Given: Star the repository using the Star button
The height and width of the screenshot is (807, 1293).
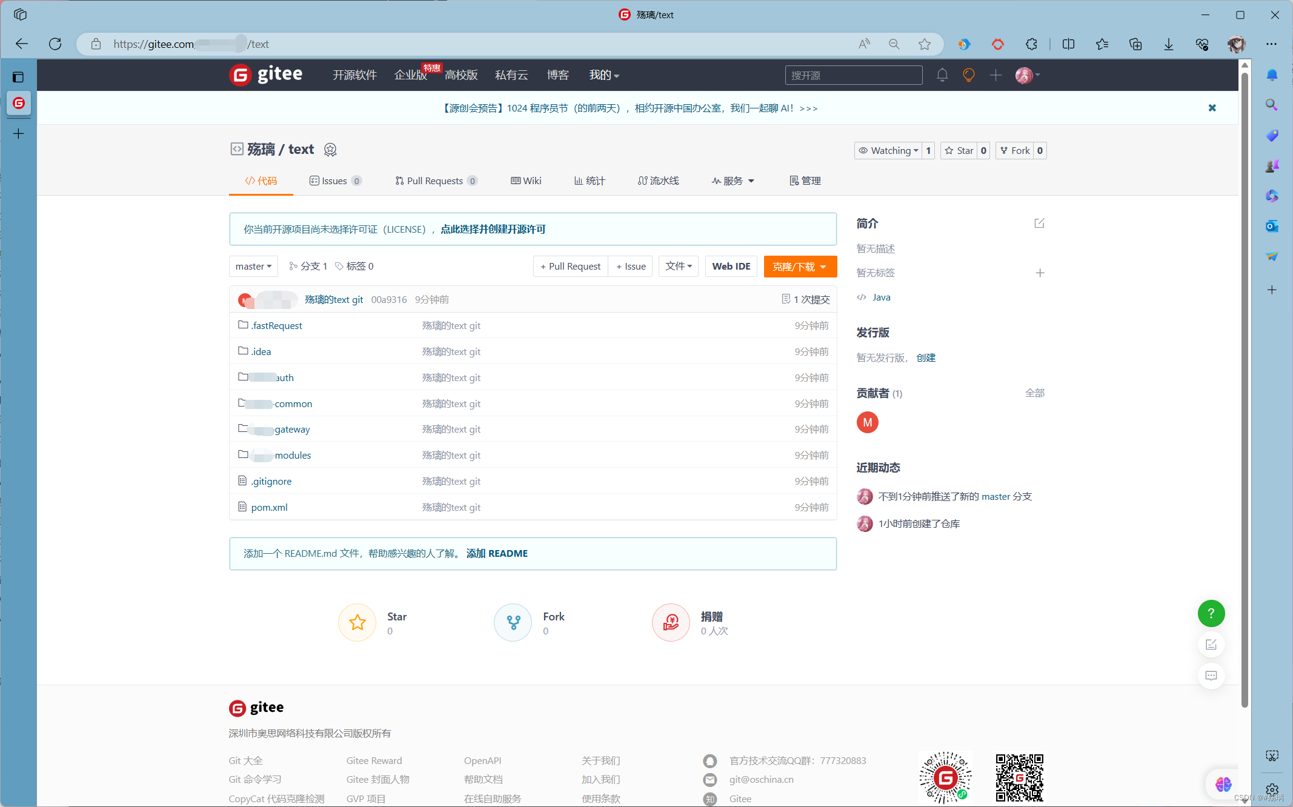Looking at the screenshot, I should (x=959, y=150).
